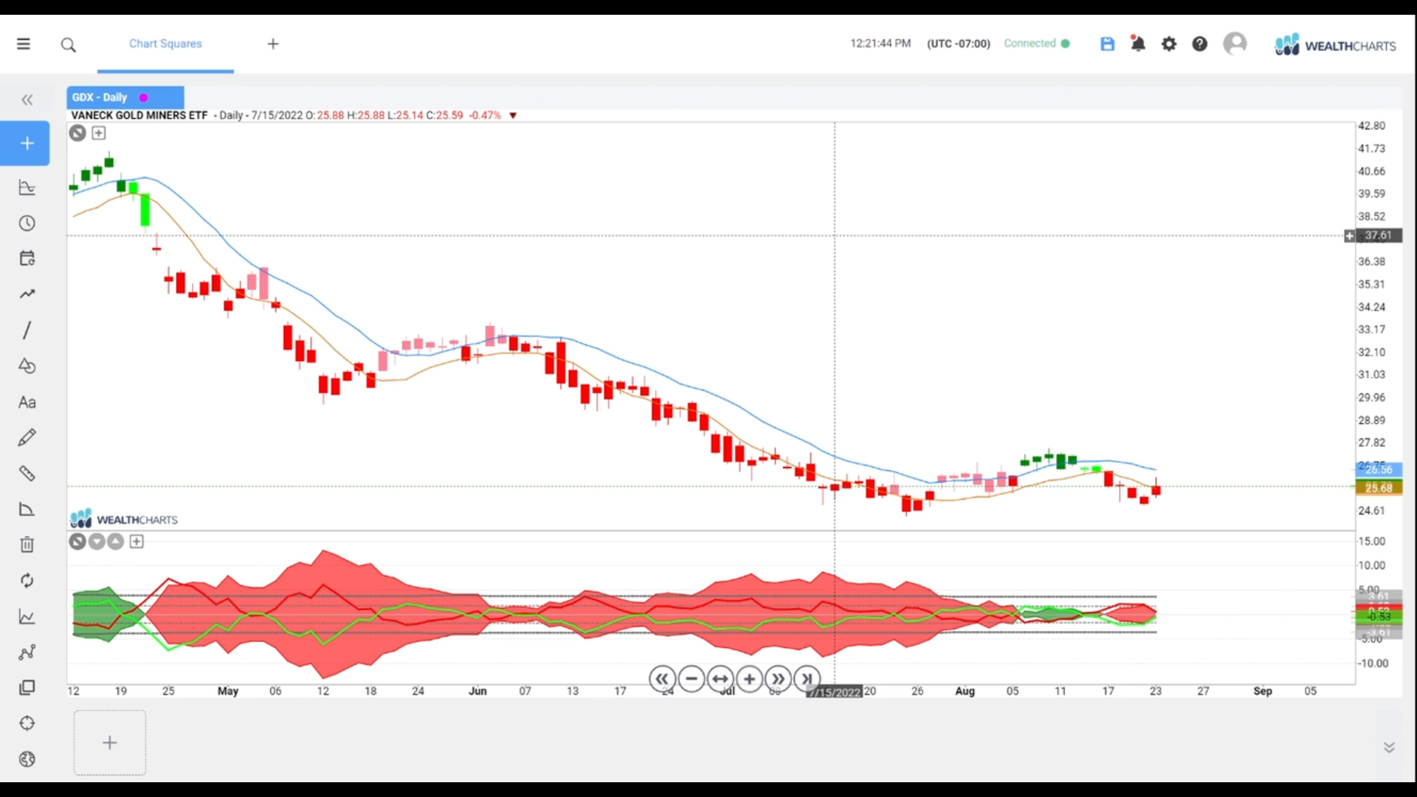Image resolution: width=1417 pixels, height=797 pixels.
Task: Select the GDX - Daily chart tab
Action: [125, 97]
